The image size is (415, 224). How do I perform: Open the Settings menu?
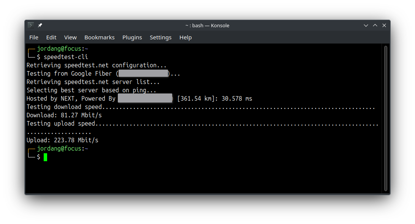(x=160, y=37)
